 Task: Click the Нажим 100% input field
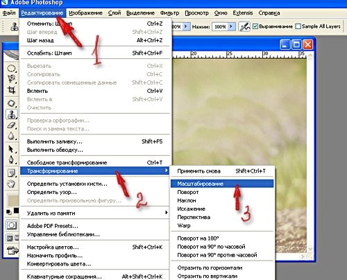click(x=220, y=26)
